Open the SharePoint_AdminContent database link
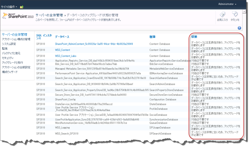Viewport: 250px width, 149px height. click(x=94, y=44)
